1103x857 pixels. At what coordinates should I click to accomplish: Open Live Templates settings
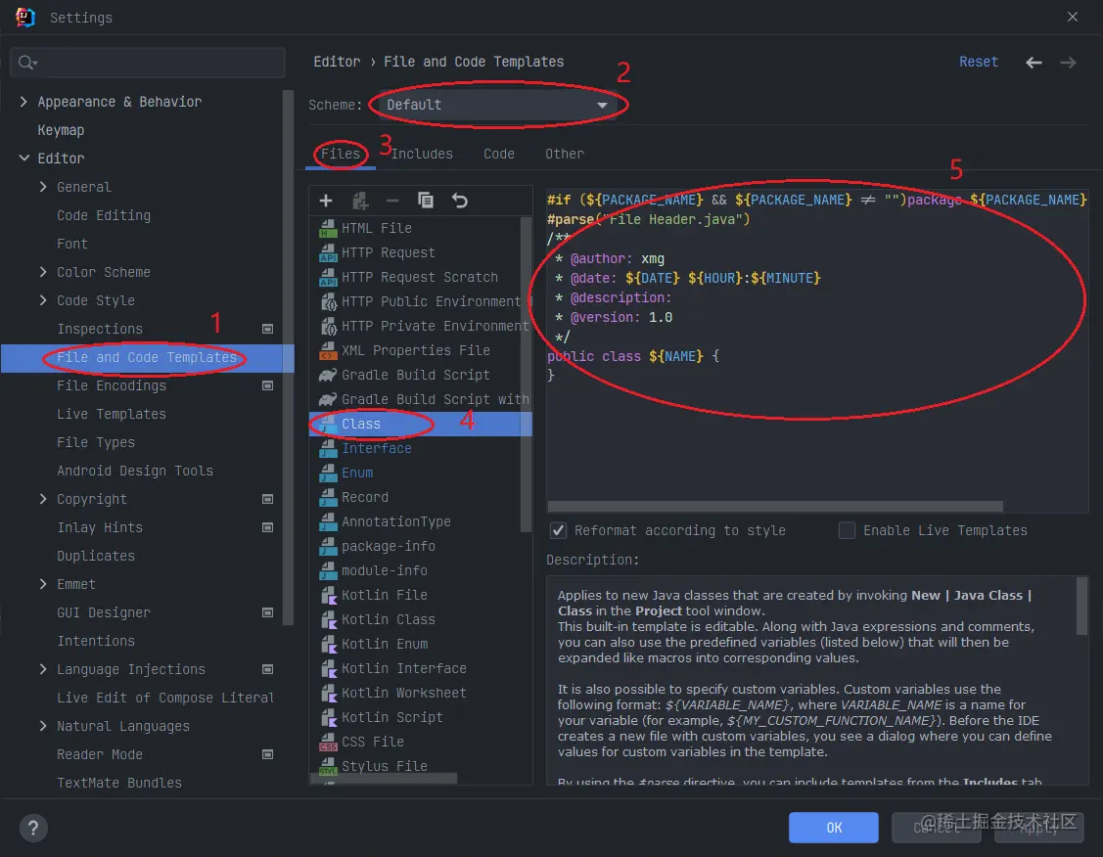[x=112, y=414]
